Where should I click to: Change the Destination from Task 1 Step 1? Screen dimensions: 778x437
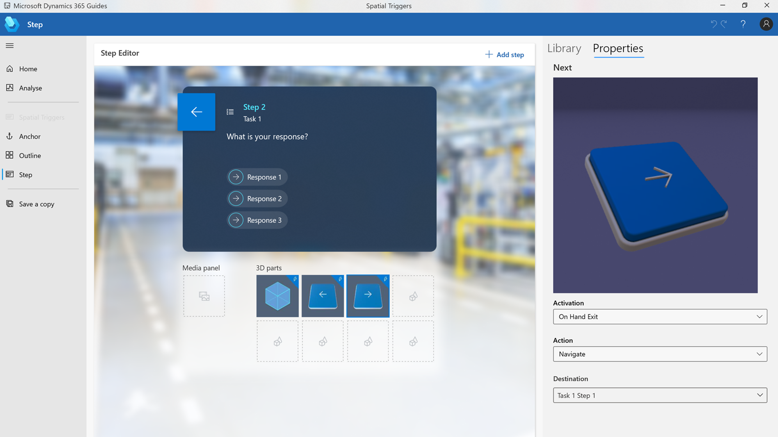[x=660, y=395]
